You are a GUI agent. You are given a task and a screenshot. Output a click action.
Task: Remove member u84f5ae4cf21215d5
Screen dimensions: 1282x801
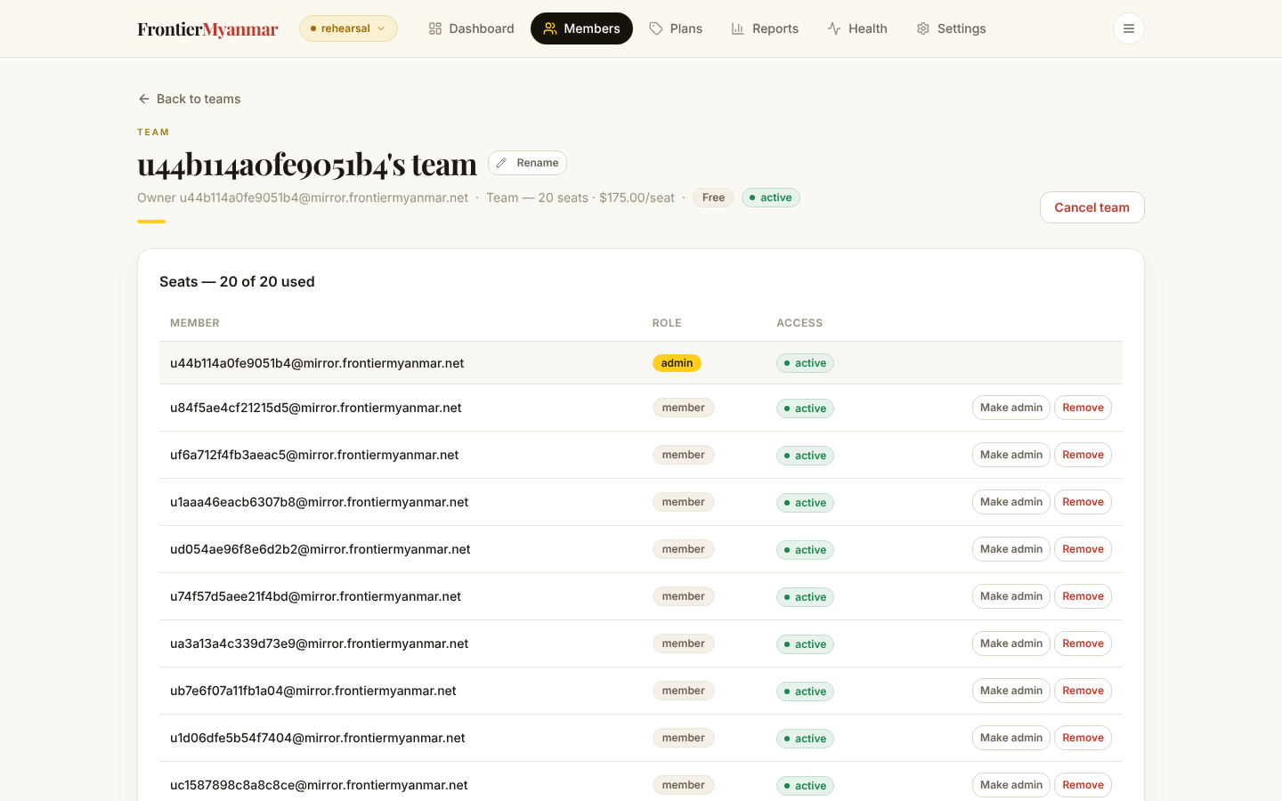coord(1083,408)
